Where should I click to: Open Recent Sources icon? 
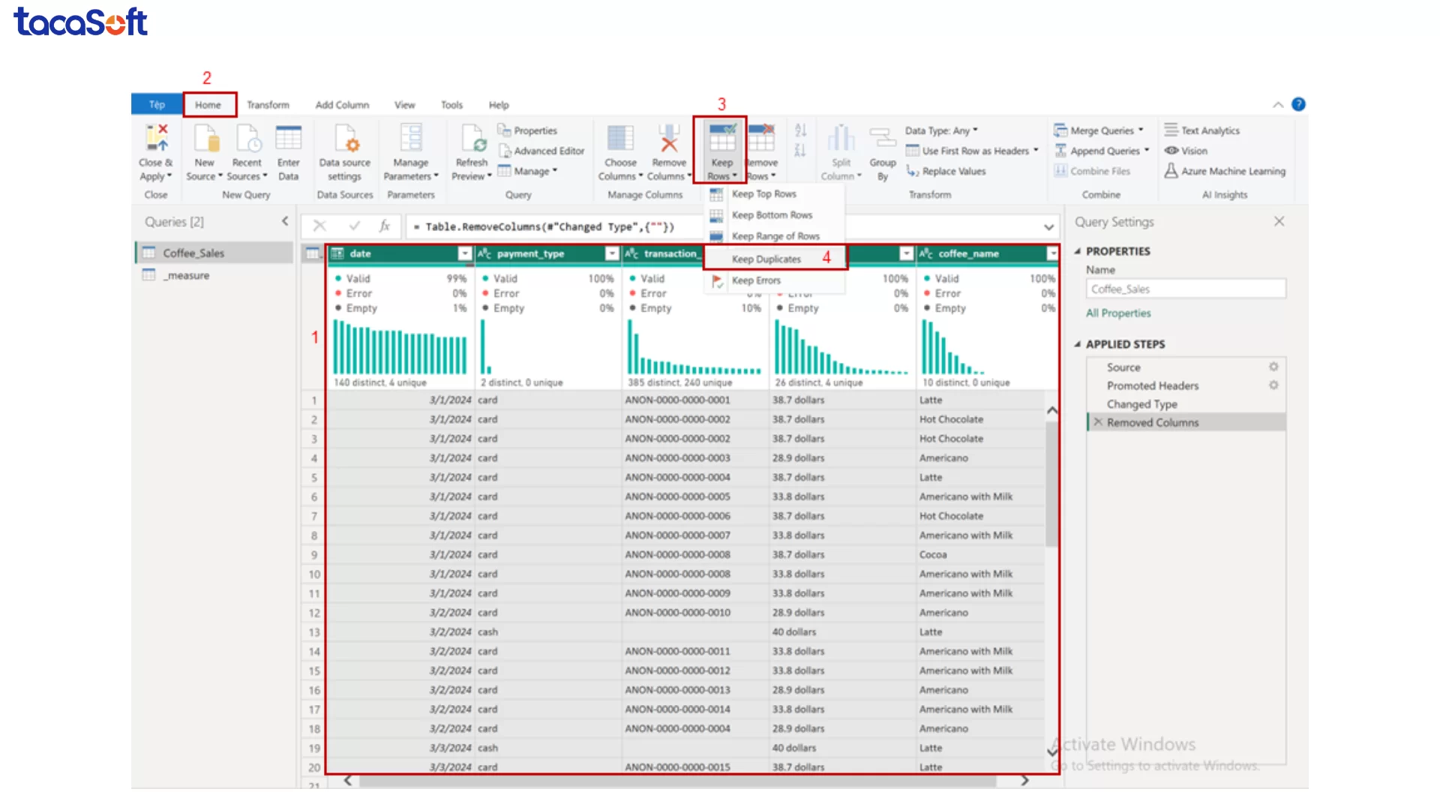(247, 139)
